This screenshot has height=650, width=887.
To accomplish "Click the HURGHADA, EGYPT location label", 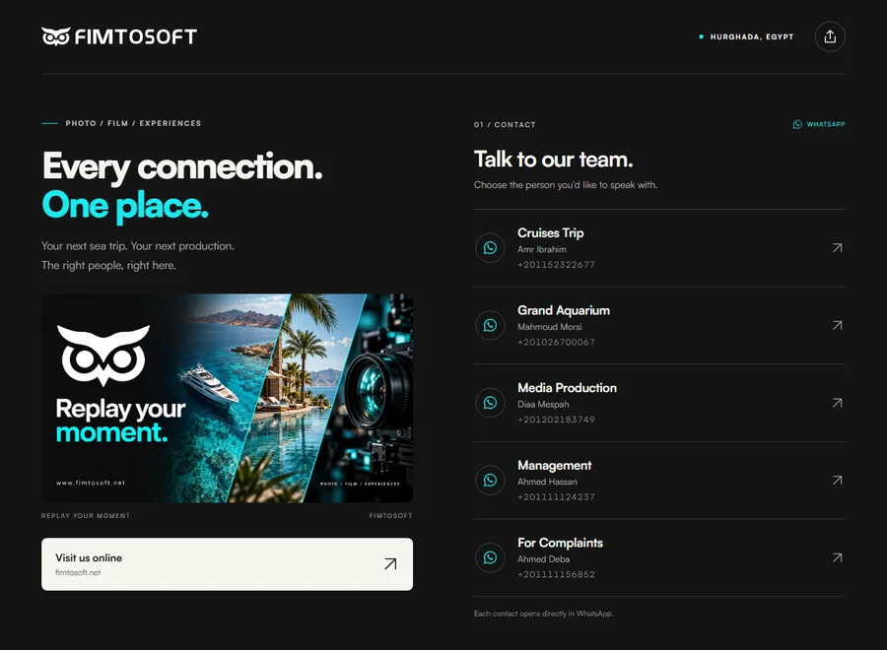I will (752, 36).
